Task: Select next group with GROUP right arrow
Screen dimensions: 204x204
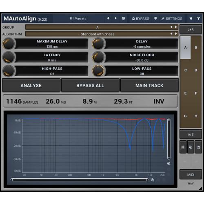Action: pyautogui.click(x=176, y=27)
